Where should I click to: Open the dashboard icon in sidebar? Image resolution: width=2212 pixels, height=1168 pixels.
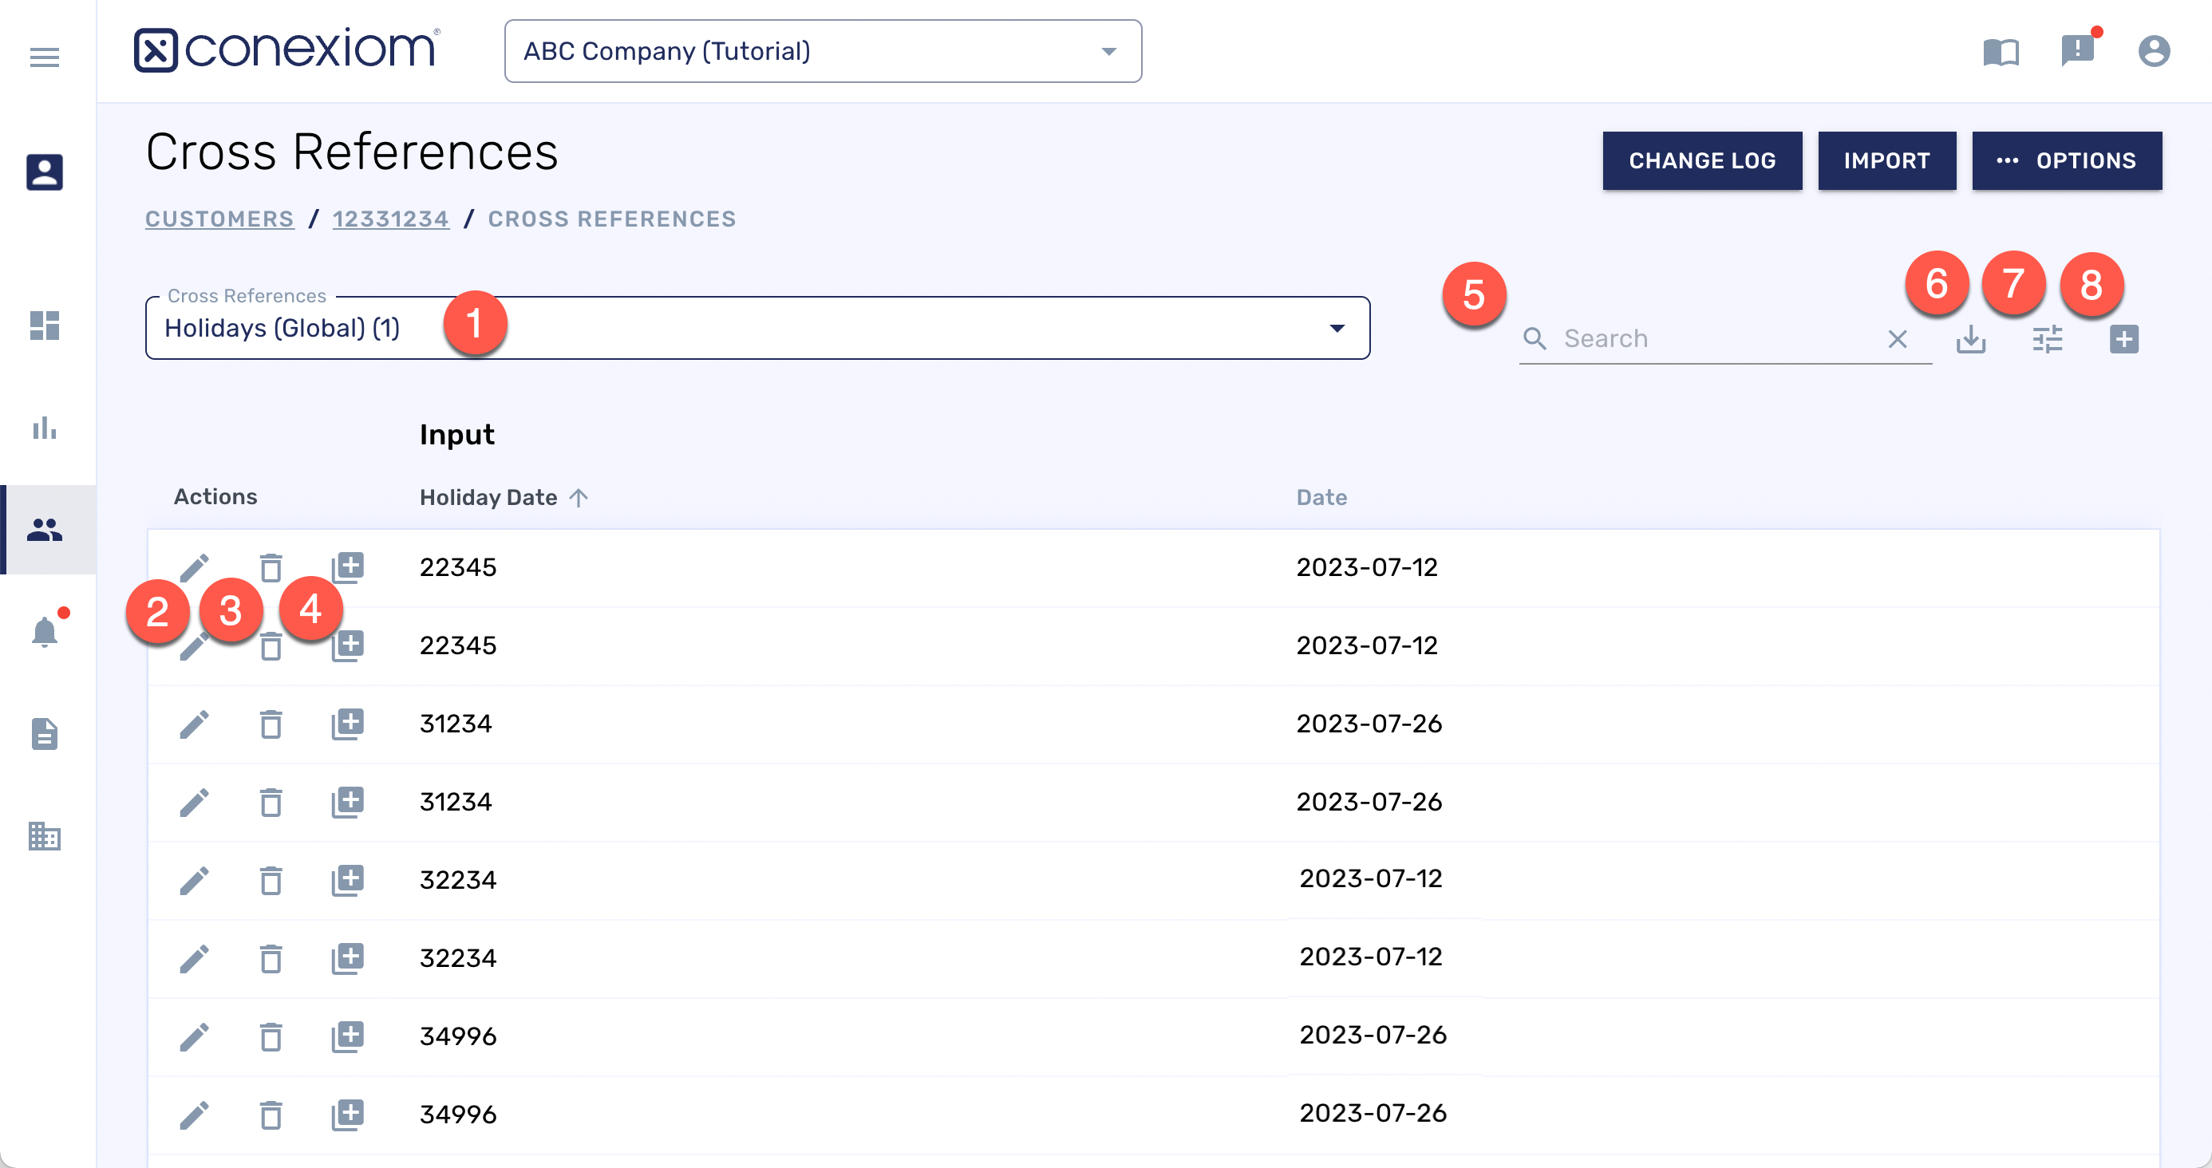click(45, 326)
